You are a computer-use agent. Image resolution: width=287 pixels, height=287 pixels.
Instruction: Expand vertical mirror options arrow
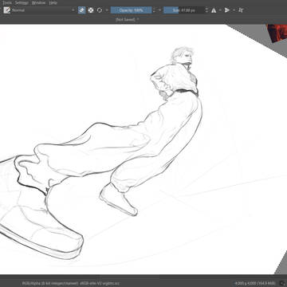[234, 10]
